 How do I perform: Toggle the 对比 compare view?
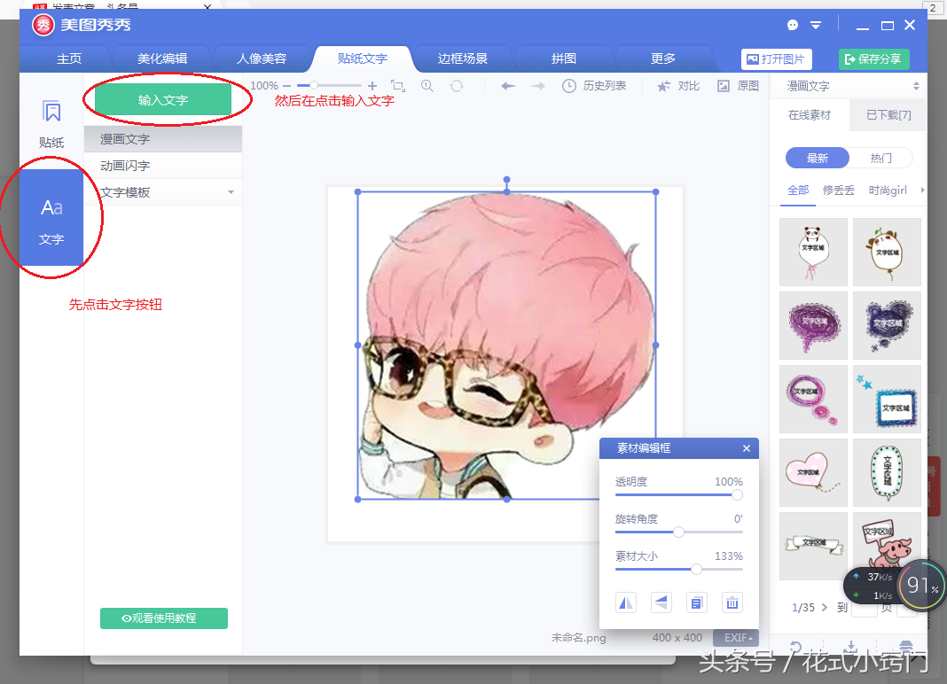pos(678,86)
